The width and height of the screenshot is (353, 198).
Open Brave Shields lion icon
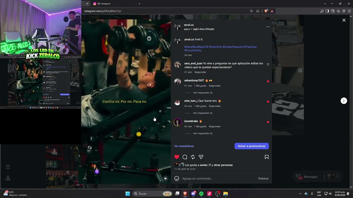click(266, 11)
